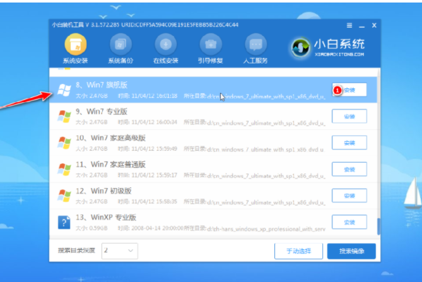The width and height of the screenshot is (422, 282).
Task: Open the 系统备份 tool icon
Action: [120, 45]
